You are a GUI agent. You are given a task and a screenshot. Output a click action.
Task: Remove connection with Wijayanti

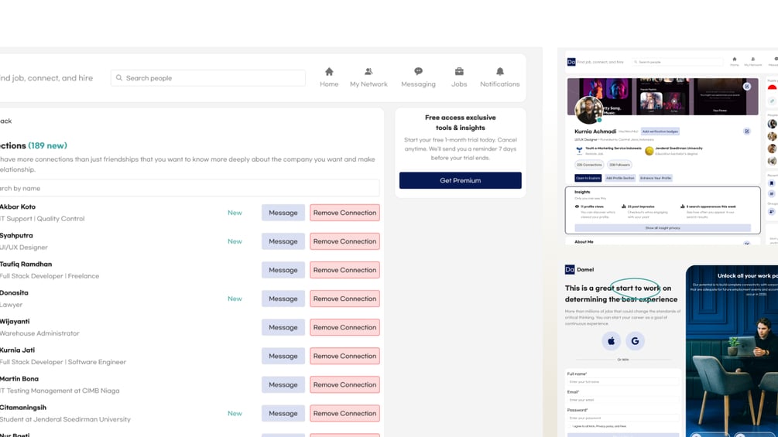tap(344, 327)
